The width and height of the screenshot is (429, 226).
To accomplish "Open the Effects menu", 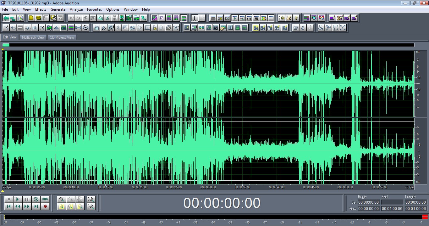I will coord(41,9).
